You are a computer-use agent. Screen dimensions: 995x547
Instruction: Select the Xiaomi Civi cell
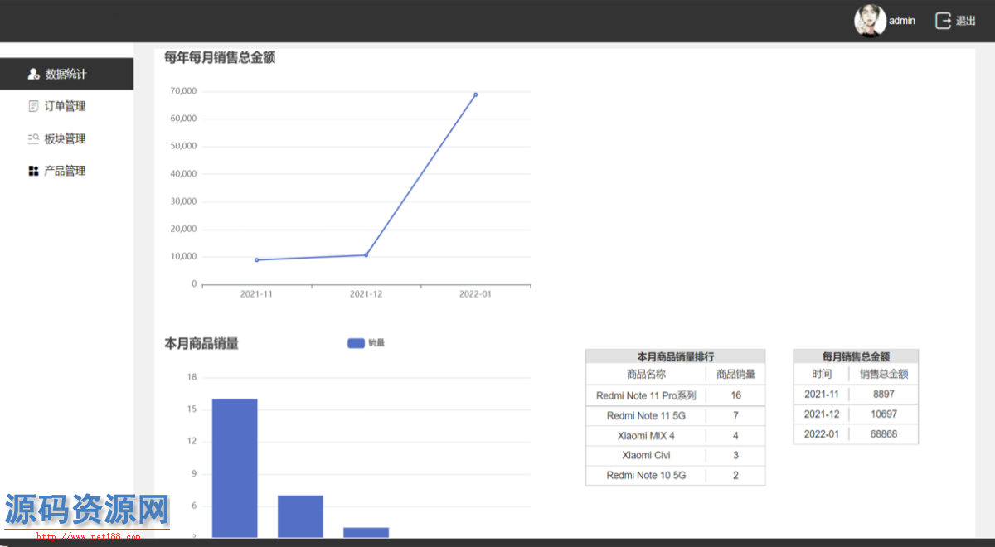tap(646, 455)
